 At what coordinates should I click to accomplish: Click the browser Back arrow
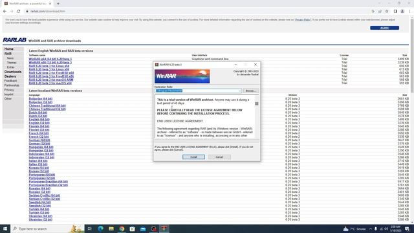(x=5, y=12)
